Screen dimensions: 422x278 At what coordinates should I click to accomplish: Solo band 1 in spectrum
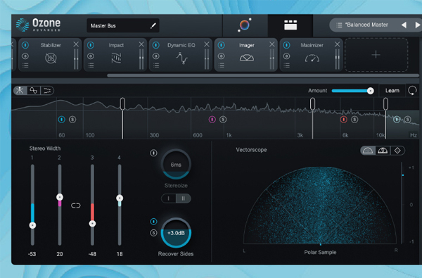(72, 119)
